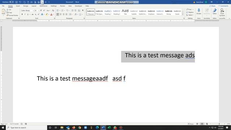Apply the red font color
The height and width of the screenshot is (130, 231).
click(x=51, y=14)
